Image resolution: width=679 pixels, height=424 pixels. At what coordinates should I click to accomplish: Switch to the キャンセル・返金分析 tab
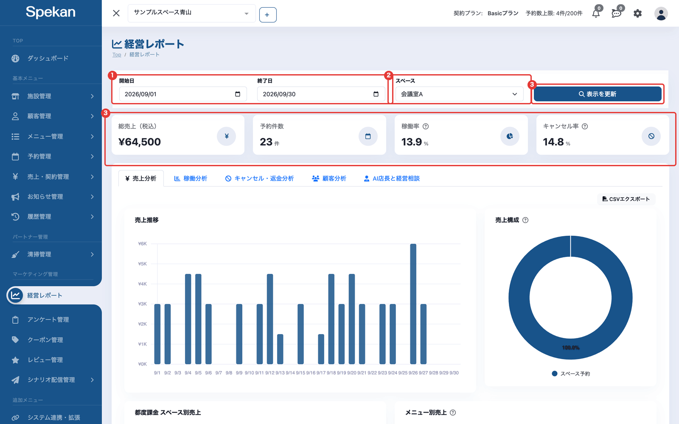(259, 179)
